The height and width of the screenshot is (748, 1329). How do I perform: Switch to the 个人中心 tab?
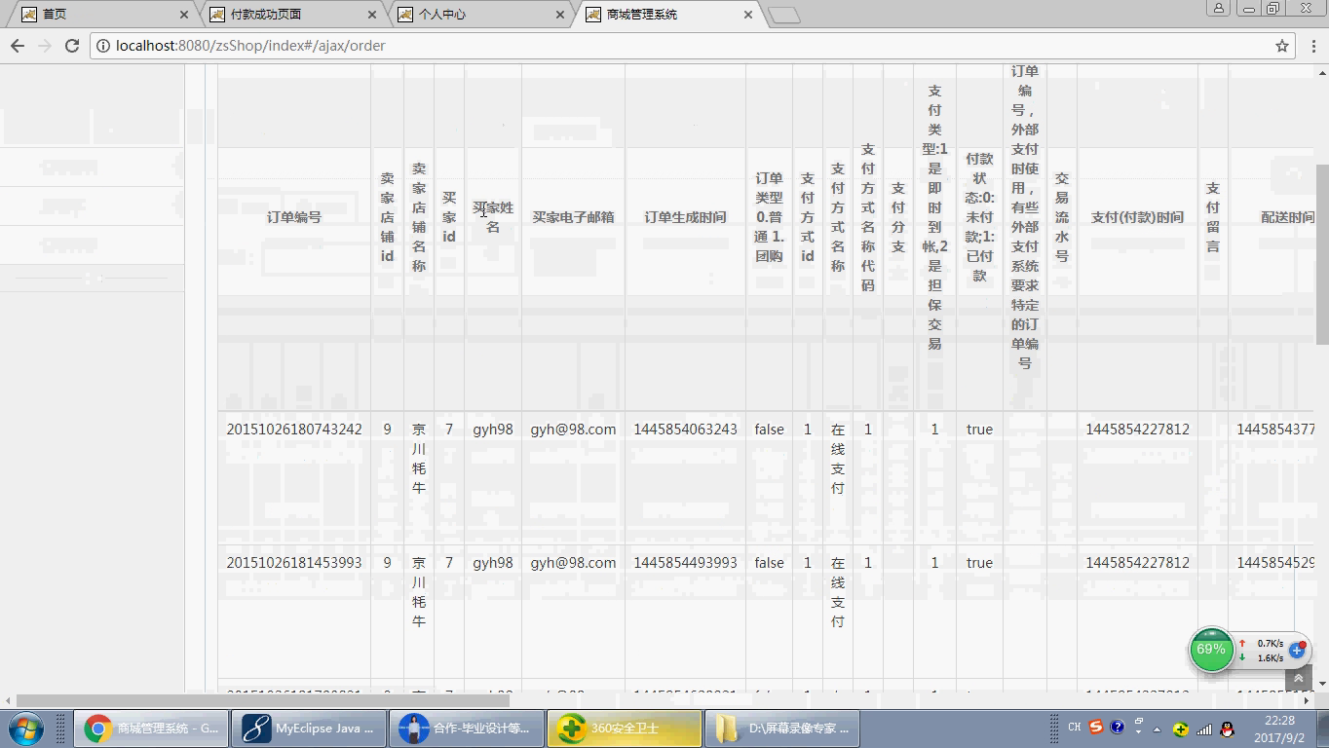(477, 15)
